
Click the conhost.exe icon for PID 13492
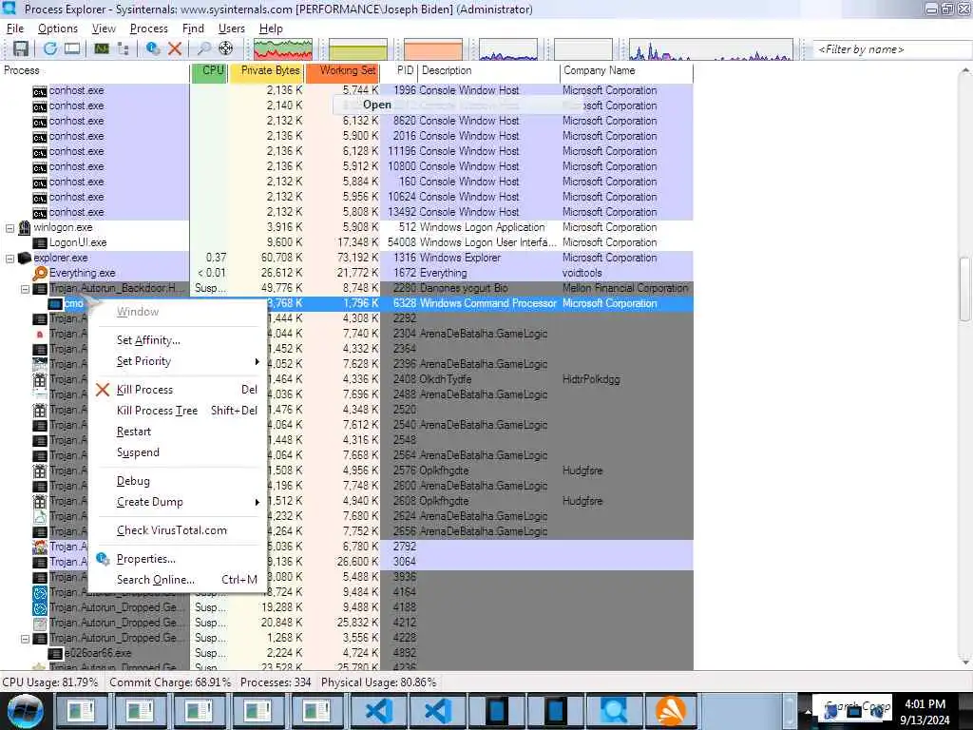[40, 213]
